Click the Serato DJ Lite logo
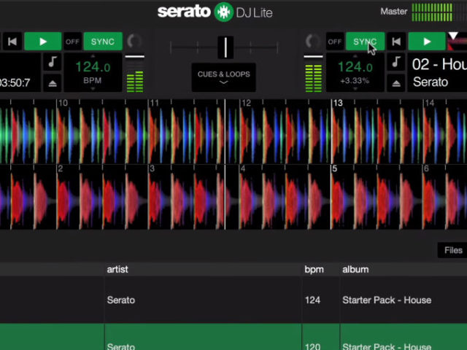Image resolution: width=467 pixels, height=350 pixels. pos(215,12)
